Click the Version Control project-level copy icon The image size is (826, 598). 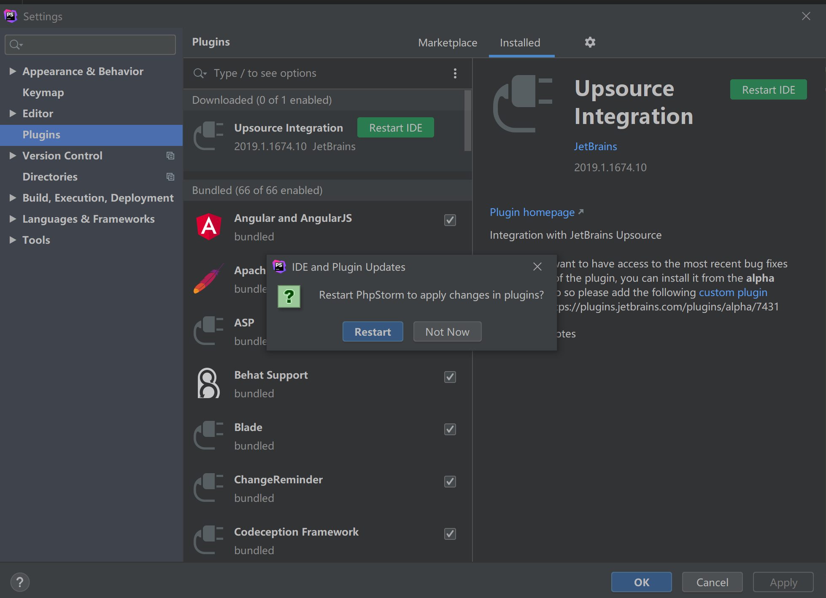[170, 156]
